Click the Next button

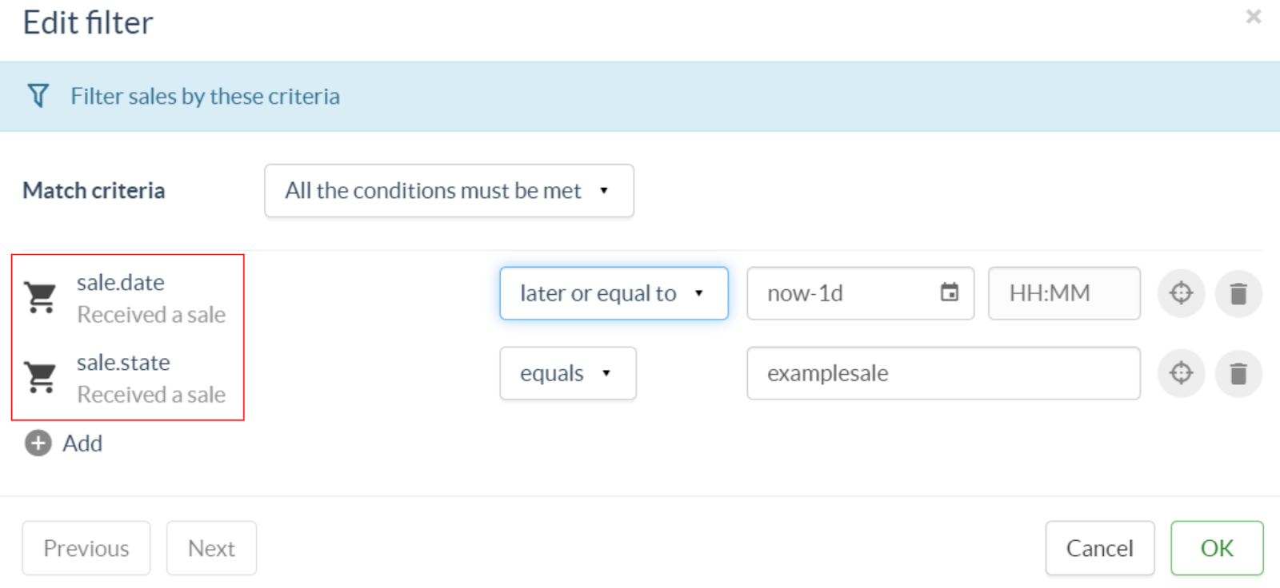(210, 548)
